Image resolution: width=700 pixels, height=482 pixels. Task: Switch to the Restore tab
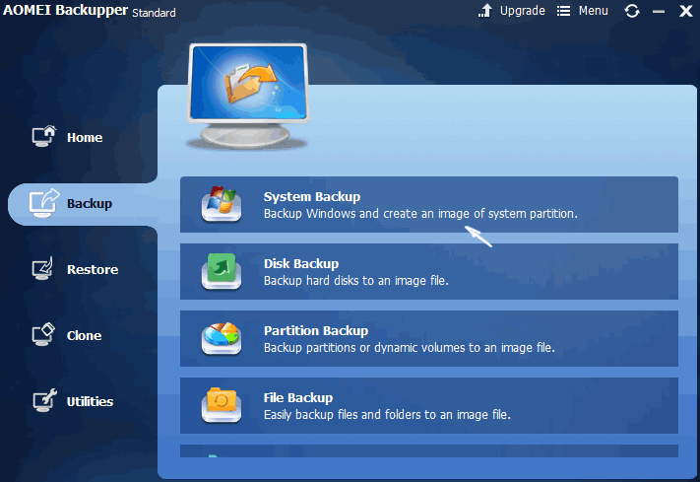92,270
